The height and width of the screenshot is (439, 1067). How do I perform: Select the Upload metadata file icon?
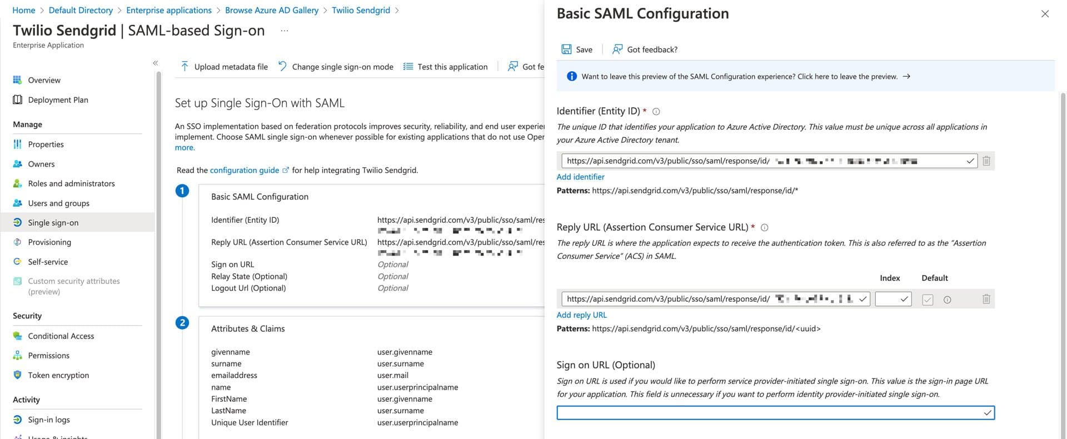(184, 66)
